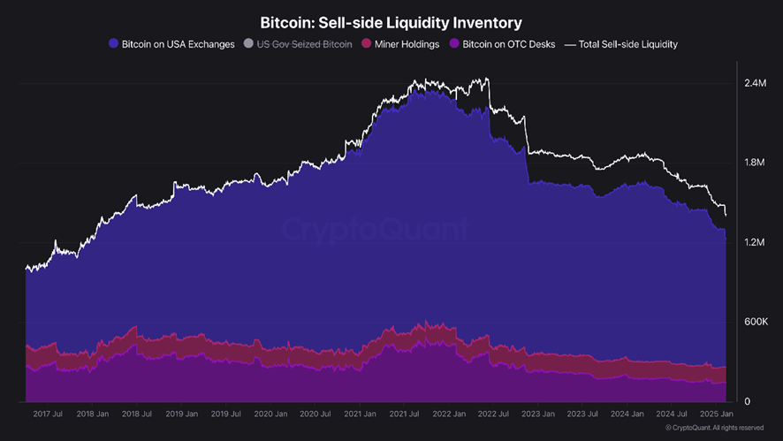Click the 2.4M y-axis label
Image resolution: width=783 pixels, height=441 pixels.
[755, 83]
